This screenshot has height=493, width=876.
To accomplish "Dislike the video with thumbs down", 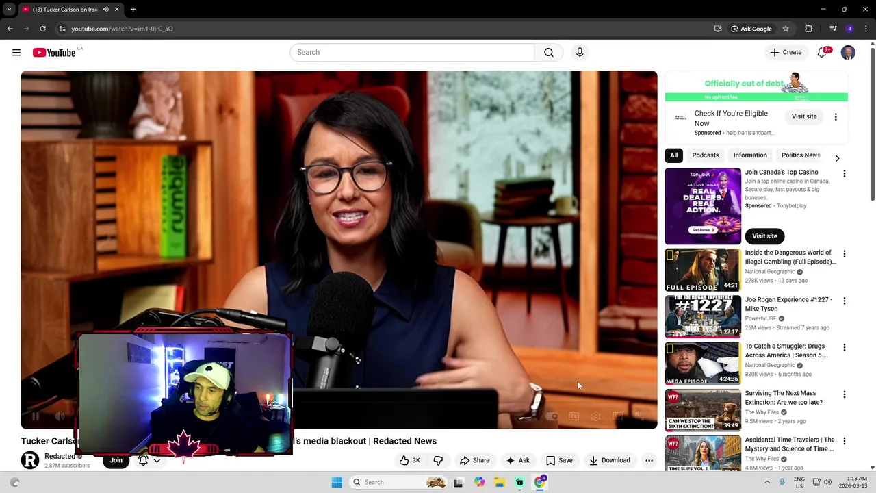I will 438,460.
